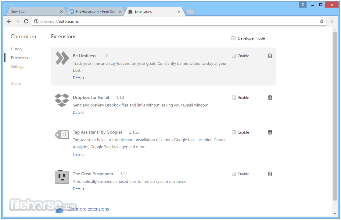Open the Chromium three-dot menu

pos(332,21)
